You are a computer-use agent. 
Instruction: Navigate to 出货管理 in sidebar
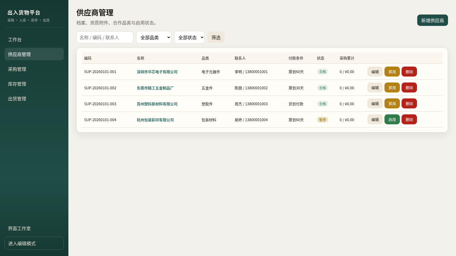[34, 98]
